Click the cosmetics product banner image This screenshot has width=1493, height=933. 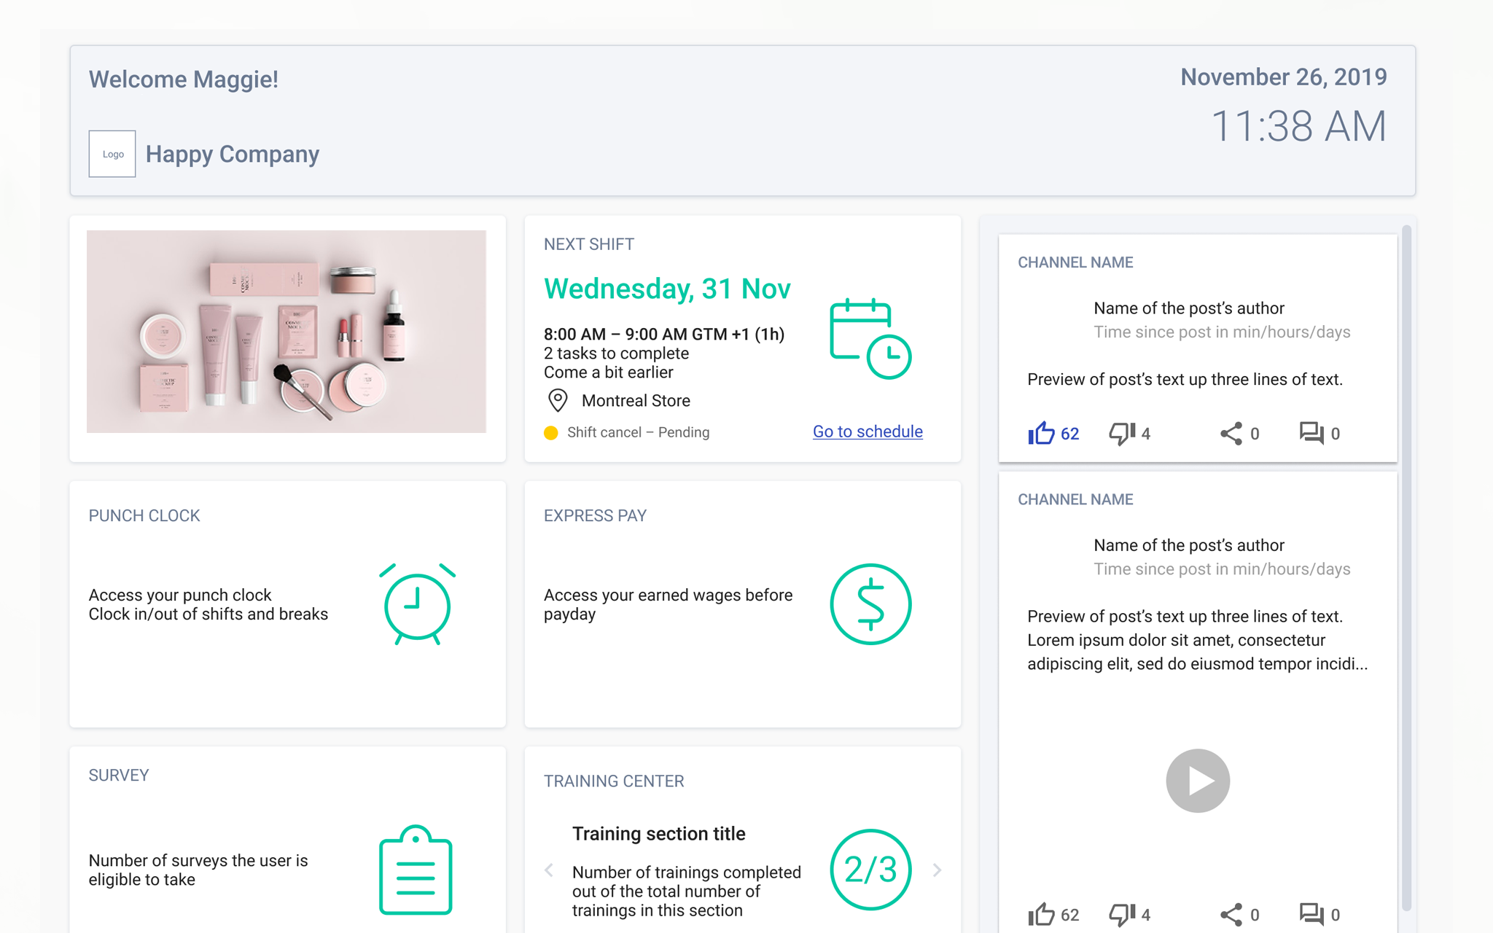click(286, 332)
